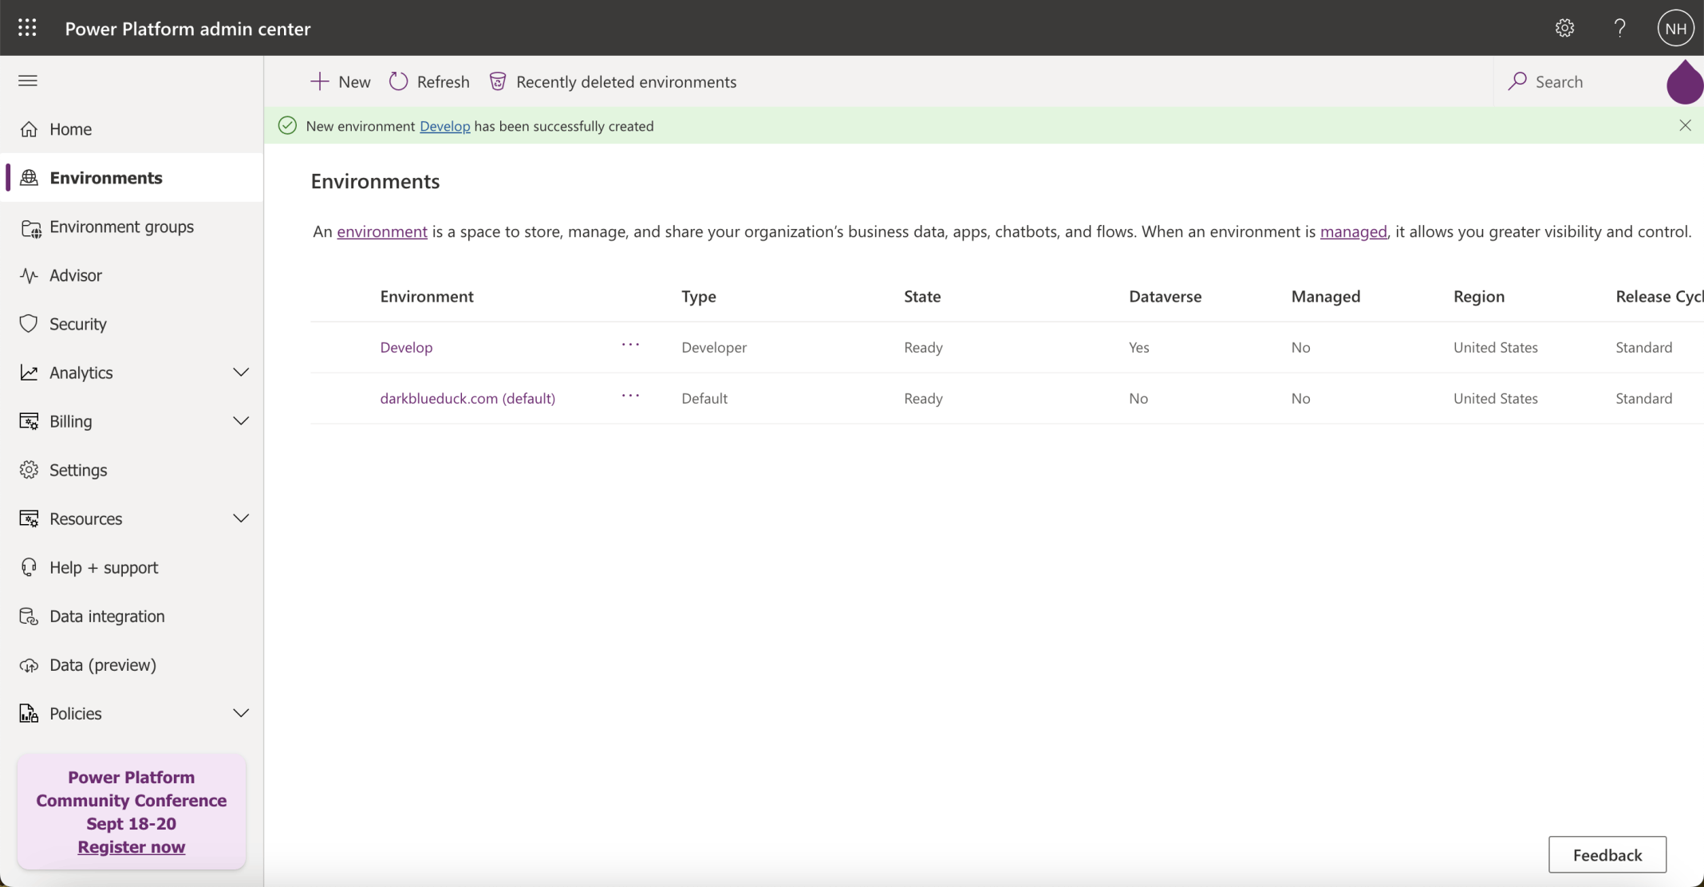Open more actions for Develop environment
This screenshot has height=887, width=1704.
point(630,345)
